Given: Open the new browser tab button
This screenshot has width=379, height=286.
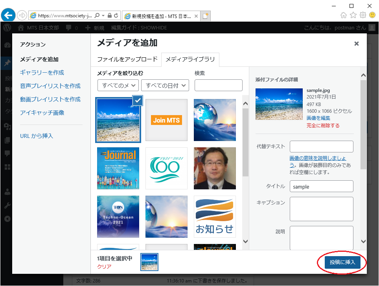Looking at the screenshot, I should click(206, 16).
